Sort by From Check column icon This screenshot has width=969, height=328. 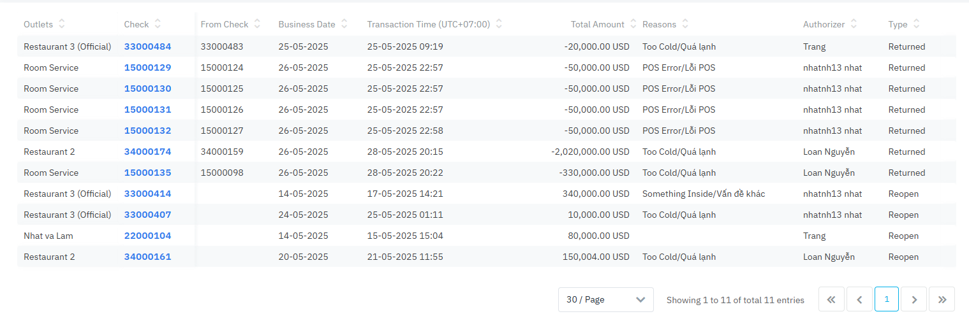(x=257, y=24)
